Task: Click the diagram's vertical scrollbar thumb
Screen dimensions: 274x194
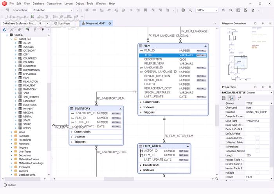Action: click(217, 115)
